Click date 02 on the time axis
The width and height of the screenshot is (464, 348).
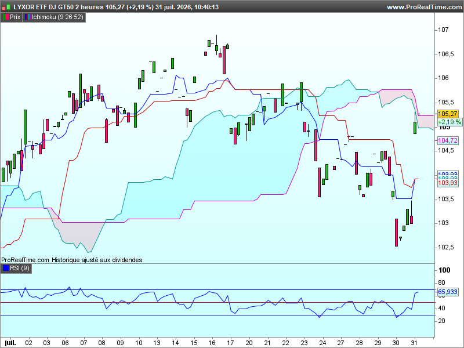coord(28,343)
